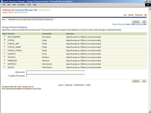Select the PORTAL_DEMO schema radio button
The image size is (151, 113).
pyautogui.click(x=5, y=47)
